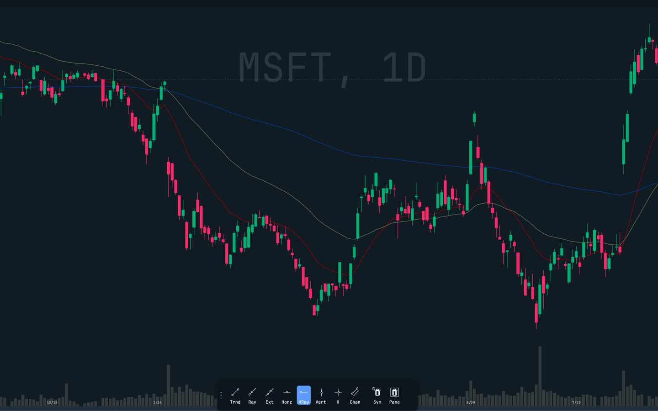The image size is (658, 411).
Task: Click the 12/15 date label
Action: [x=52, y=403]
